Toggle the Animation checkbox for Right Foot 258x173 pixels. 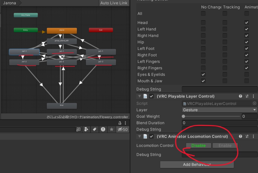(x=246, y=55)
